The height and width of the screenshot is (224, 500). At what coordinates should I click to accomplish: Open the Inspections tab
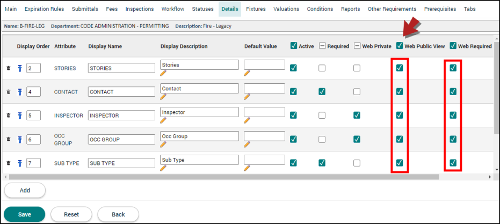(x=140, y=9)
